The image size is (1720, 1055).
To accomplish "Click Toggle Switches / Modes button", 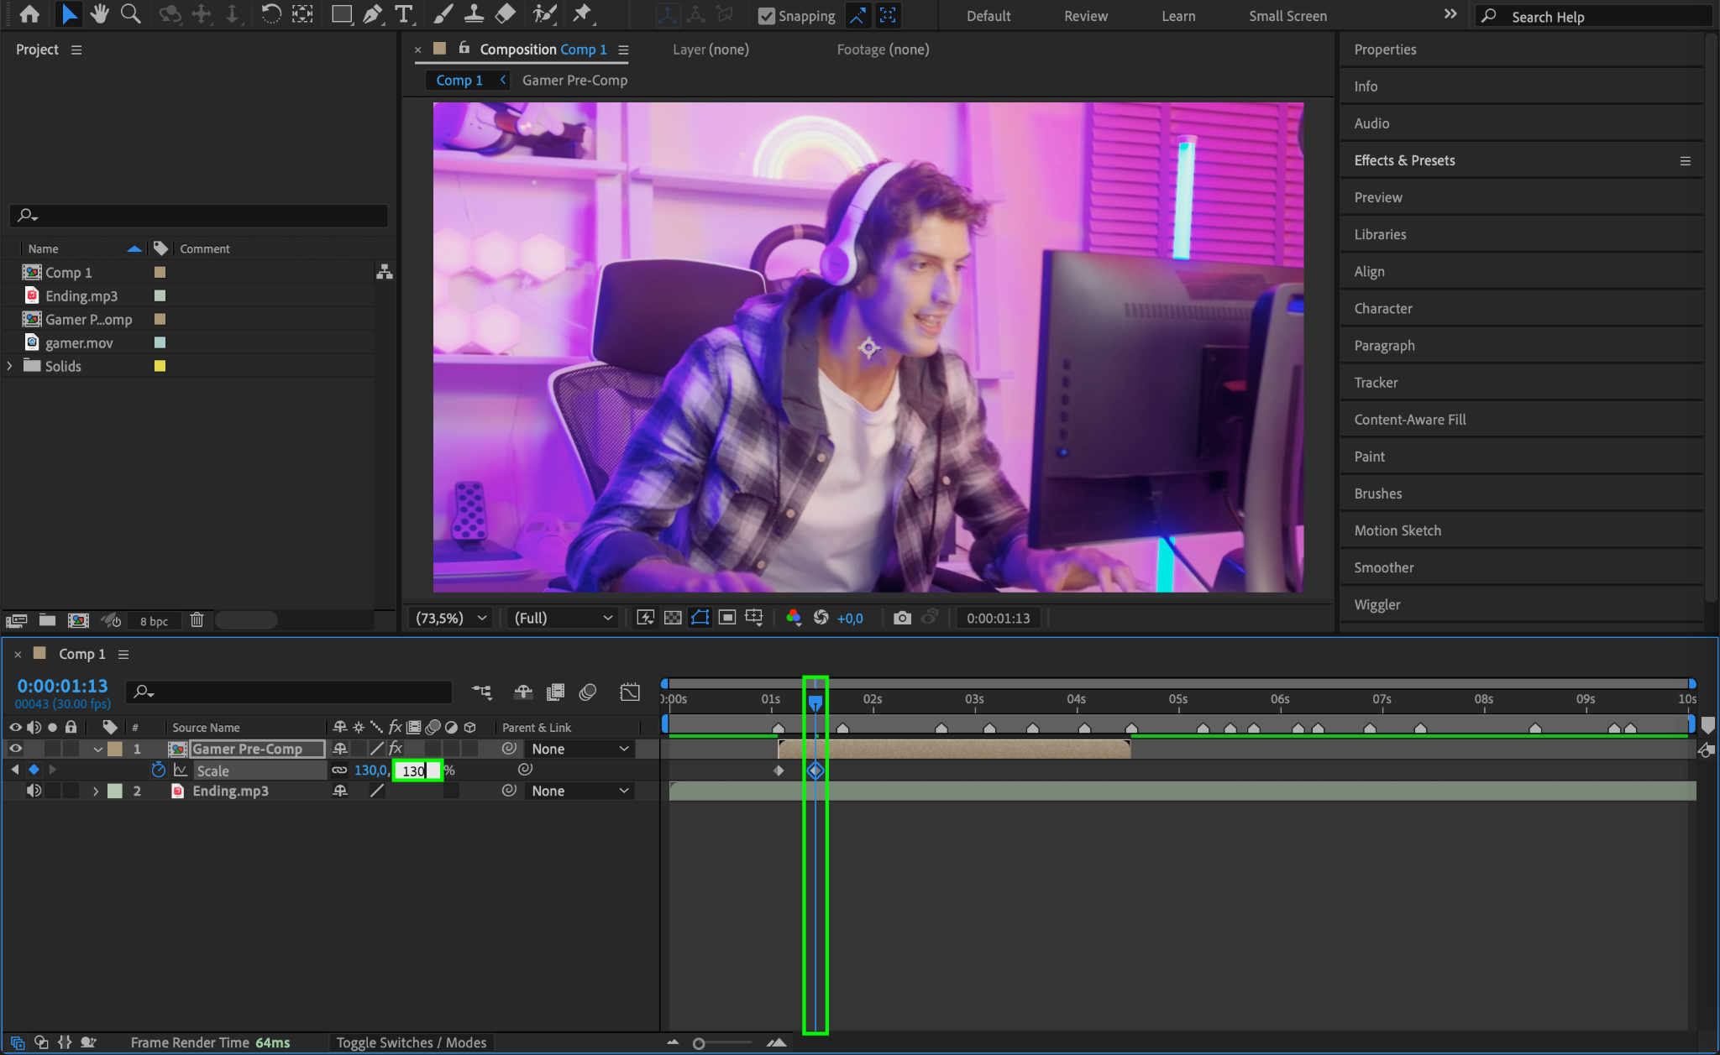I will [412, 1042].
